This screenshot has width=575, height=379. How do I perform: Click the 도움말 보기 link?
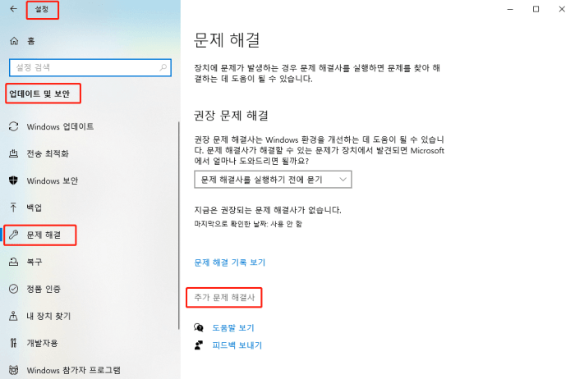tap(232, 327)
